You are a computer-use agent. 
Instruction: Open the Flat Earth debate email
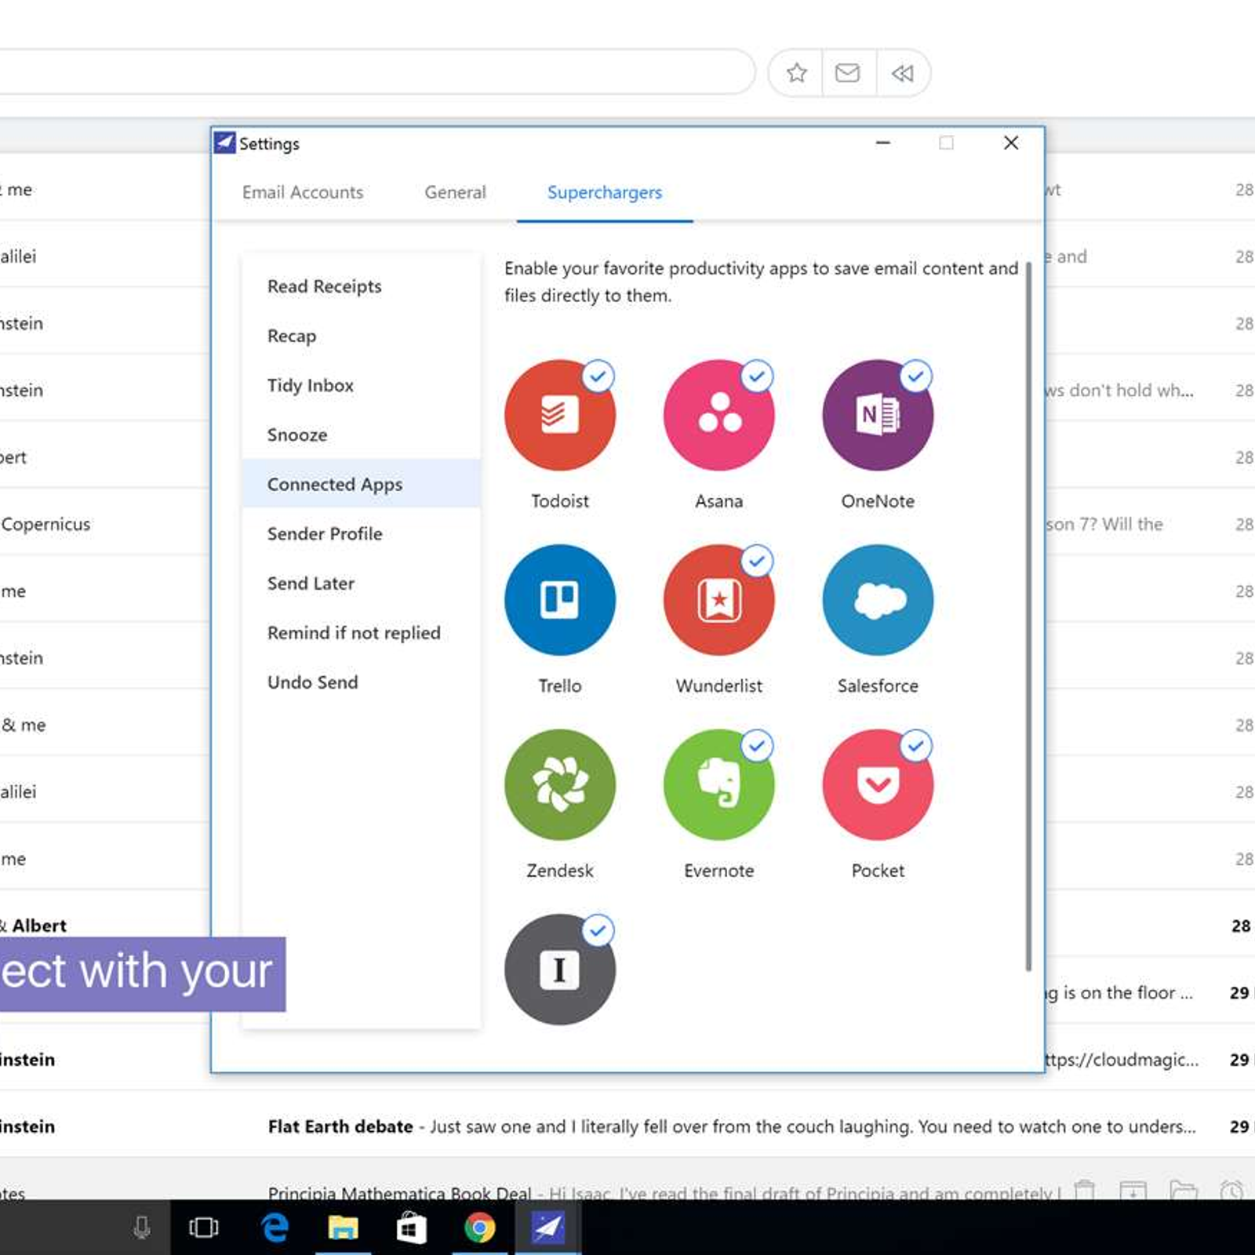[627, 1126]
